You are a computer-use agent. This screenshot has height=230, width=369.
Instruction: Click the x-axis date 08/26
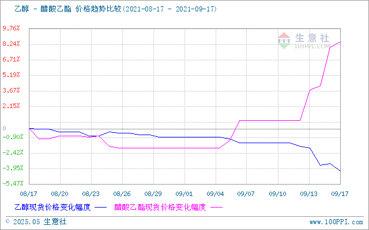point(122,194)
